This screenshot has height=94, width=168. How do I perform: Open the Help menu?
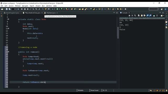tap(55, 6)
